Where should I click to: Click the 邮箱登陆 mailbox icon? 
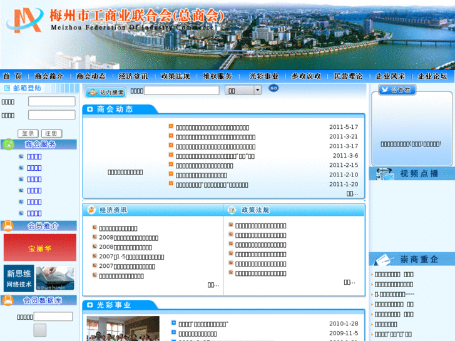click(x=8, y=88)
